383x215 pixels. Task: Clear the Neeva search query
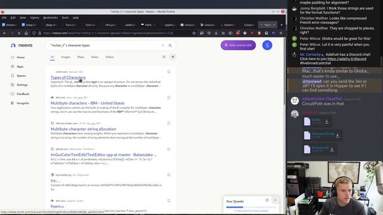point(163,45)
